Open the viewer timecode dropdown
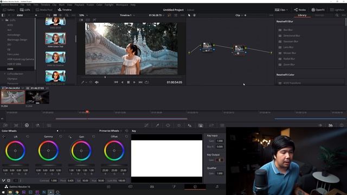Image resolution: width=347 pixels, height=195 pixels. coord(157,15)
